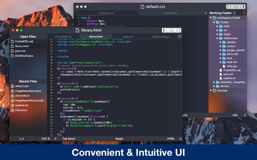257x160 pixels.
Task: Expand the Servers folder
Action: point(214,86)
